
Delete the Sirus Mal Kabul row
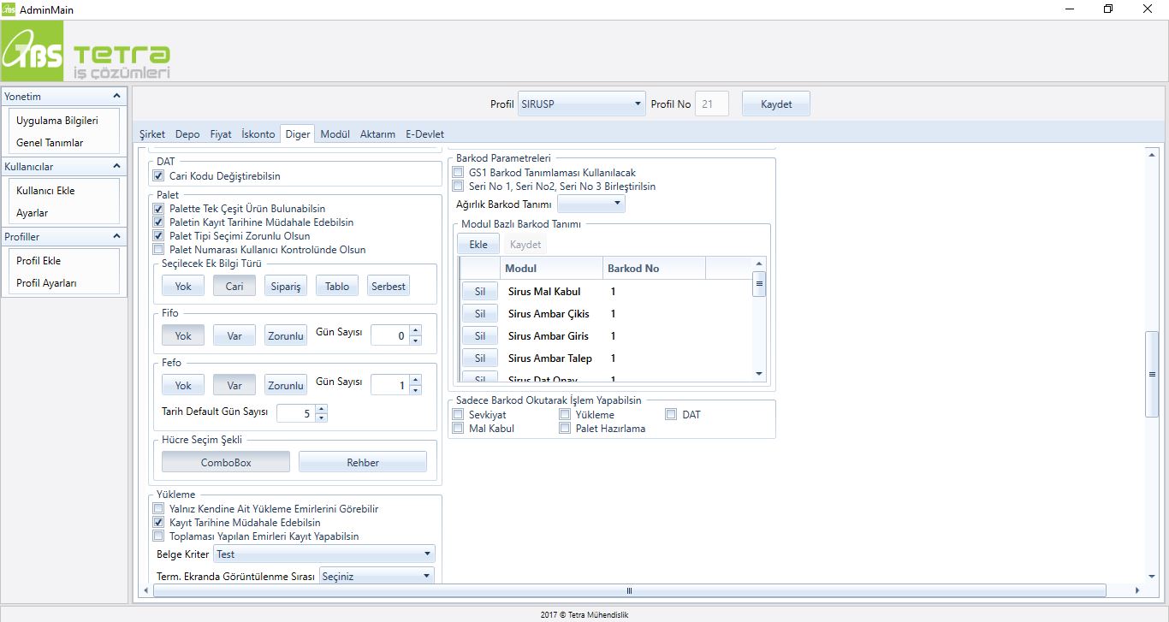(x=479, y=292)
